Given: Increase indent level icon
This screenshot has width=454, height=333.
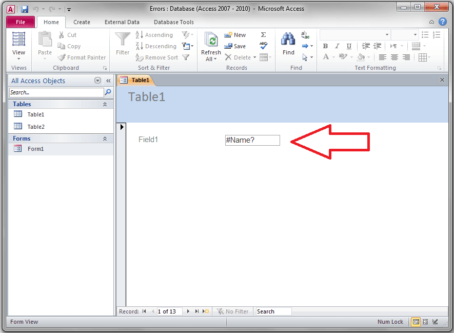Looking at the screenshot, I should (x=366, y=46).
